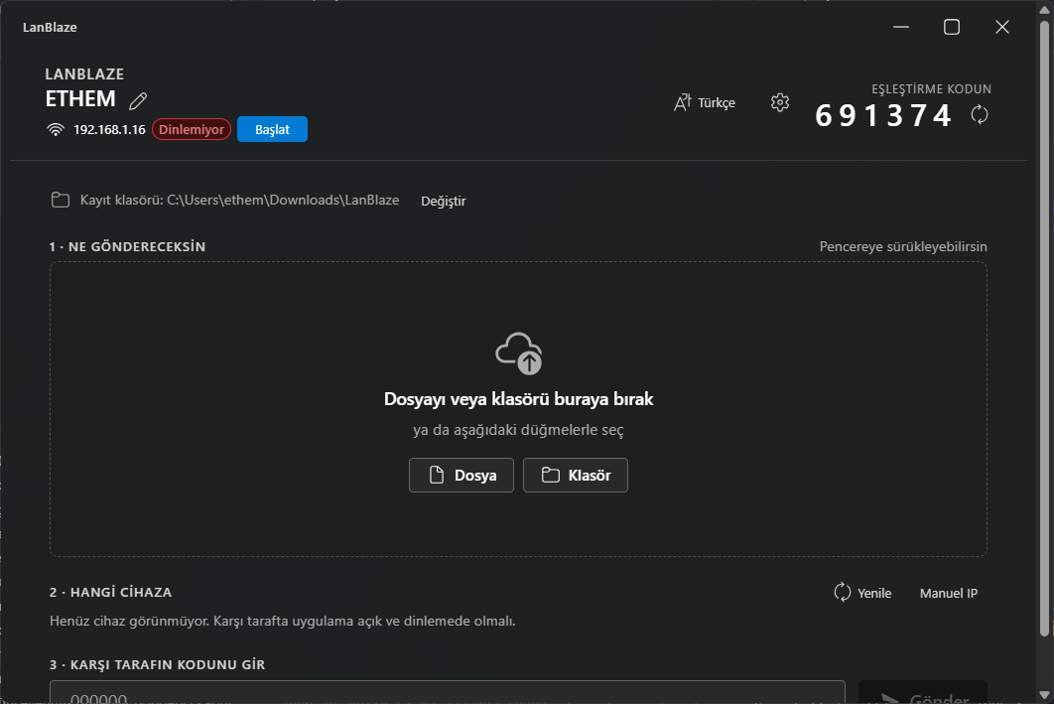1054x704 pixels.
Task: Regenerate the pairing code via refresh icon
Action: pos(980,114)
